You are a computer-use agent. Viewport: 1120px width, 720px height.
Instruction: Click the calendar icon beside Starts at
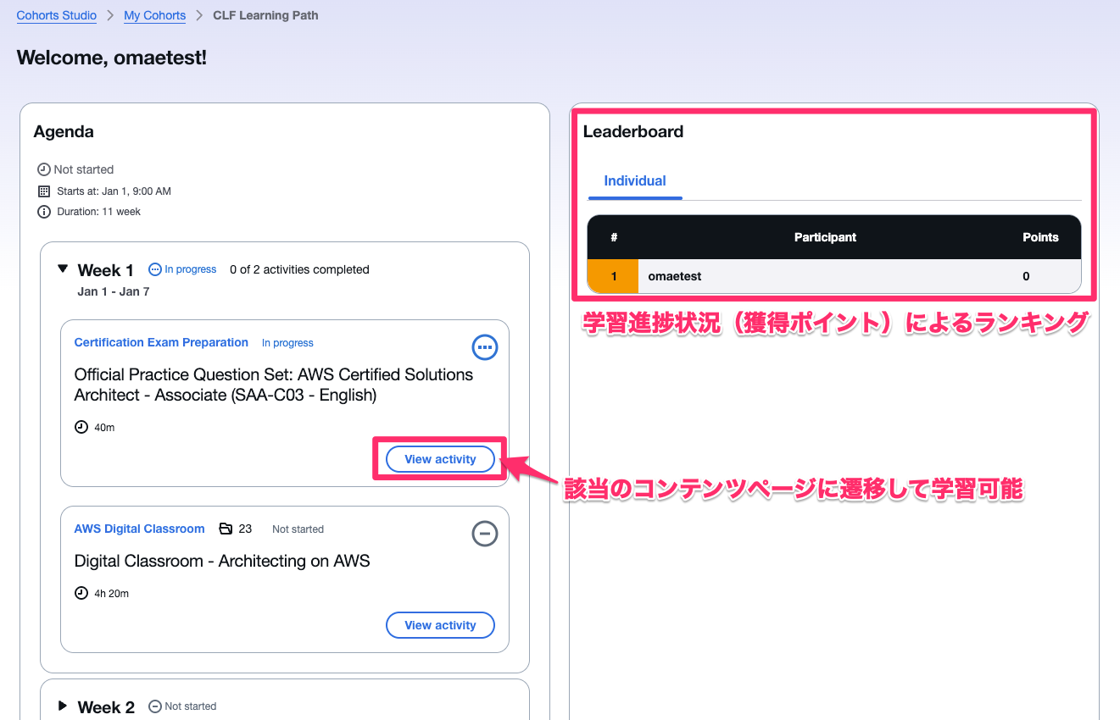pyautogui.click(x=44, y=191)
